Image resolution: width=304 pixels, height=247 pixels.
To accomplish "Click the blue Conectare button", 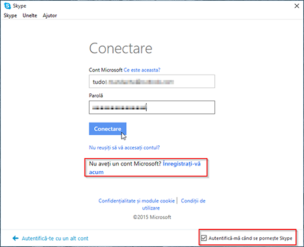I will click(x=108, y=129).
